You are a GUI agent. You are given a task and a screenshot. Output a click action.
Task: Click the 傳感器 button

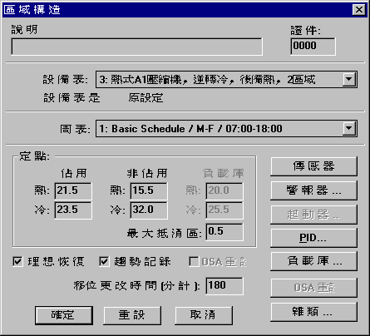(313, 166)
